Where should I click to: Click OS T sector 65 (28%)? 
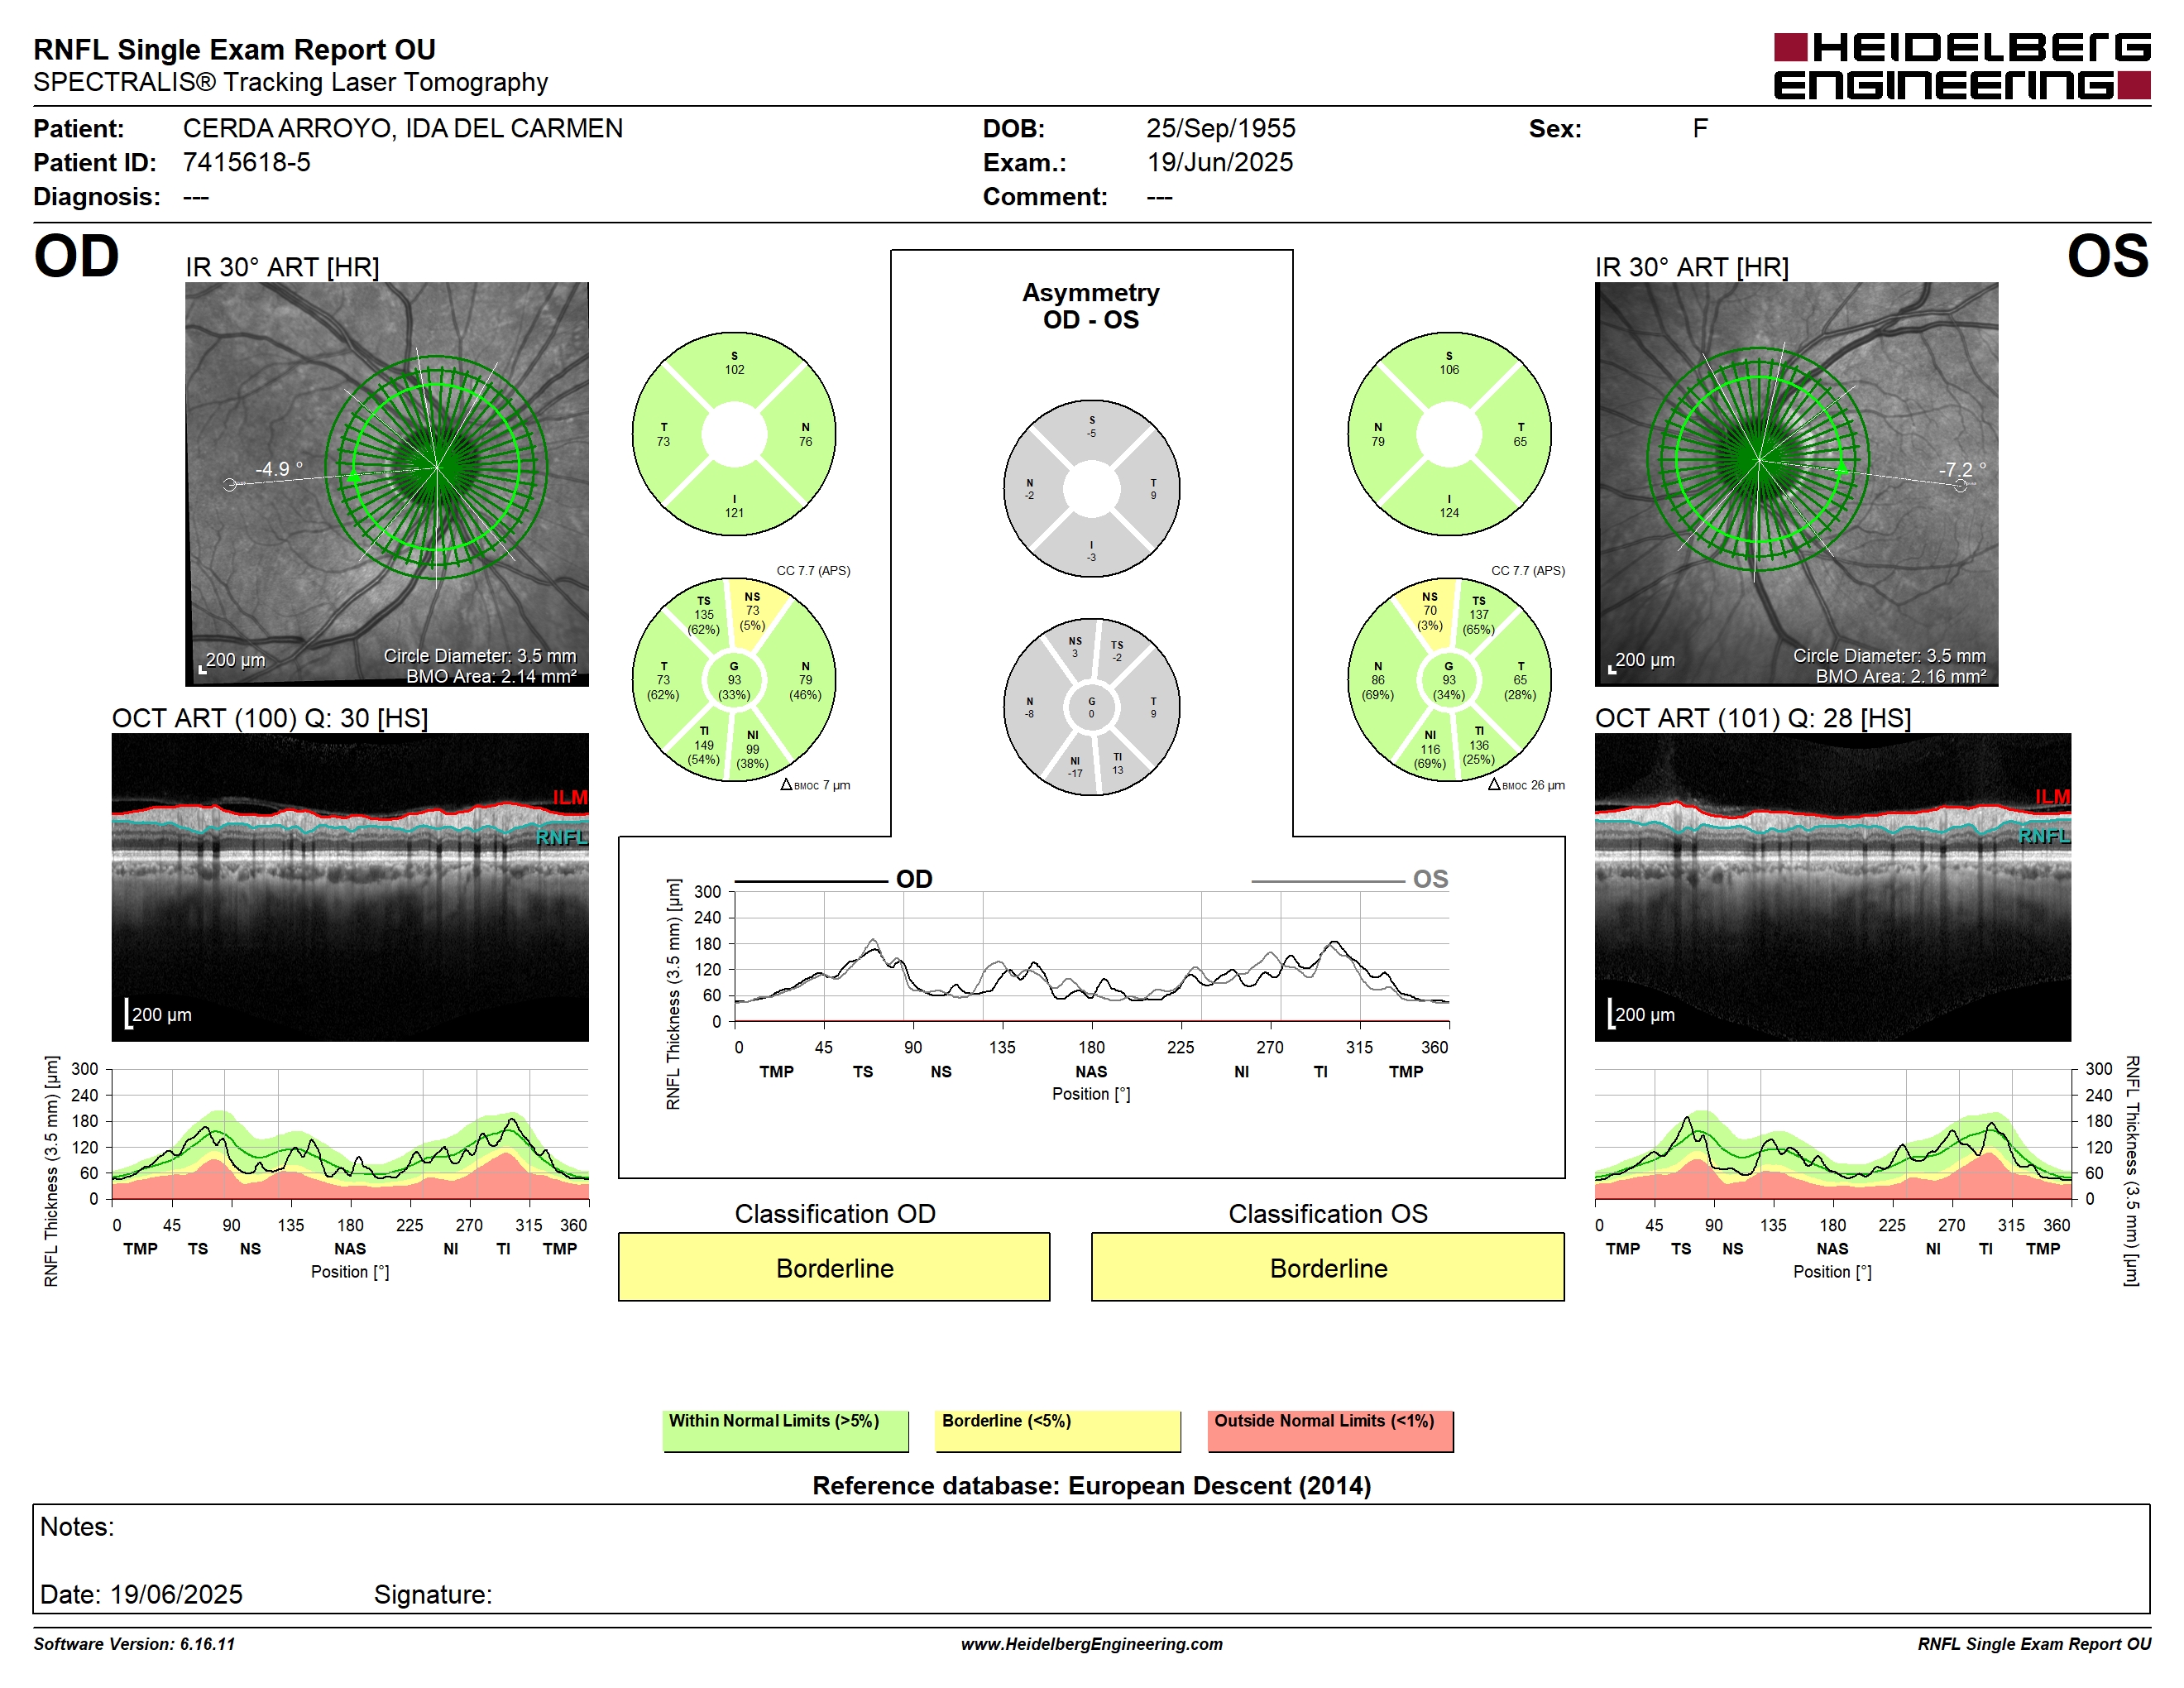(1520, 681)
